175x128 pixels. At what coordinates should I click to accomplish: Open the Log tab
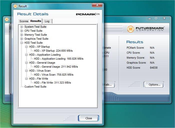tap(47, 21)
